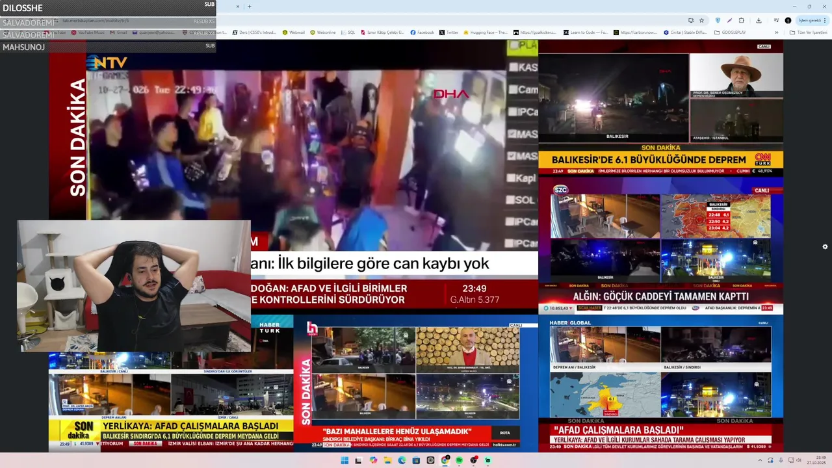The height and width of the screenshot is (468, 832).
Task: Open the carbon.now bookmark
Action: pos(635,32)
